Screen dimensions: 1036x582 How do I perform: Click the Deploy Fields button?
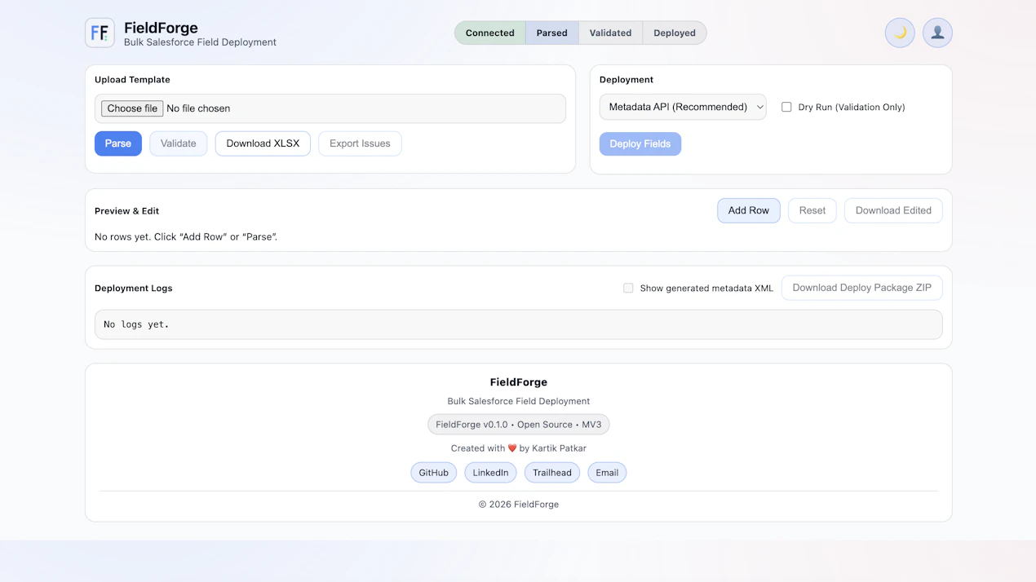pyautogui.click(x=640, y=143)
